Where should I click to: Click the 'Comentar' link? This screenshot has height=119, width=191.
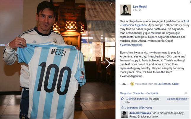[x=138, y=93]
